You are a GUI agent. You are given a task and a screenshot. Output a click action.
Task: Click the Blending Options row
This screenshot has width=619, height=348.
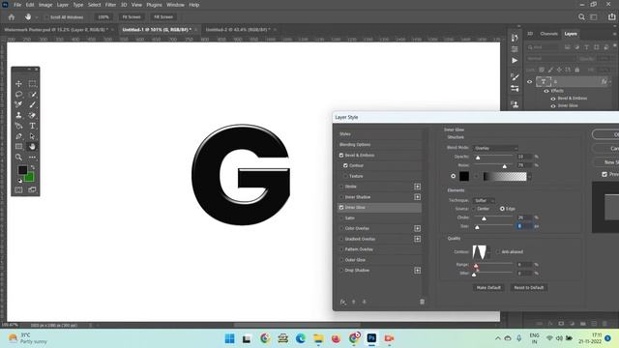click(x=379, y=144)
